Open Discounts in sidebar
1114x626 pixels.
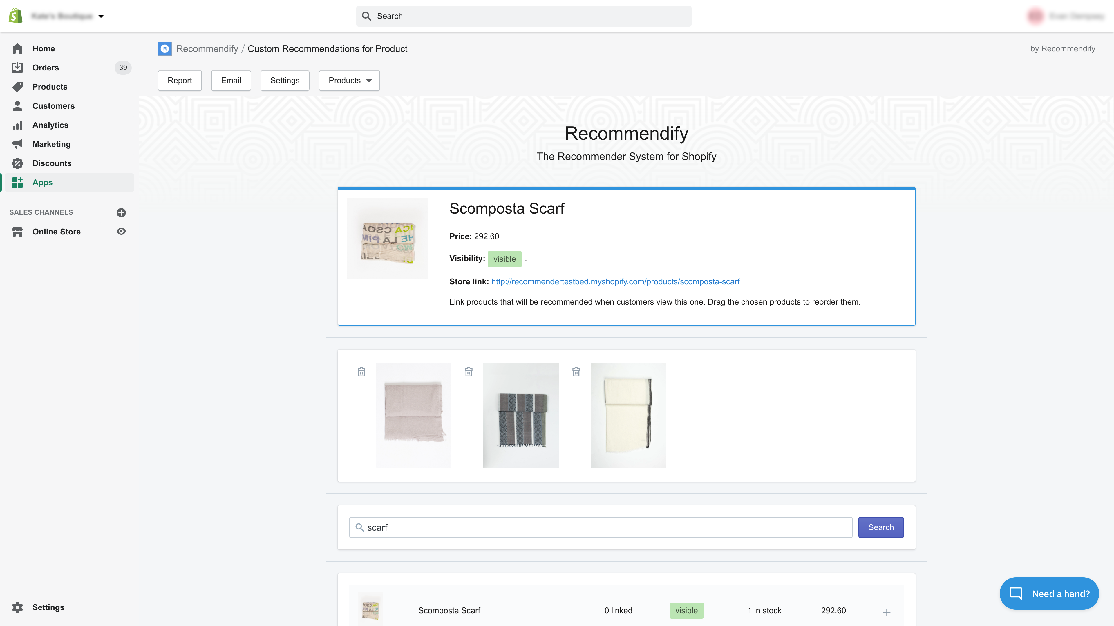point(52,163)
